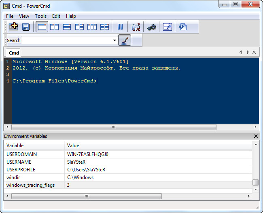Image resolution: width=263 pixels, height=213 pixels.
Task: Open the Tools menu
Action: coord(40,16)
